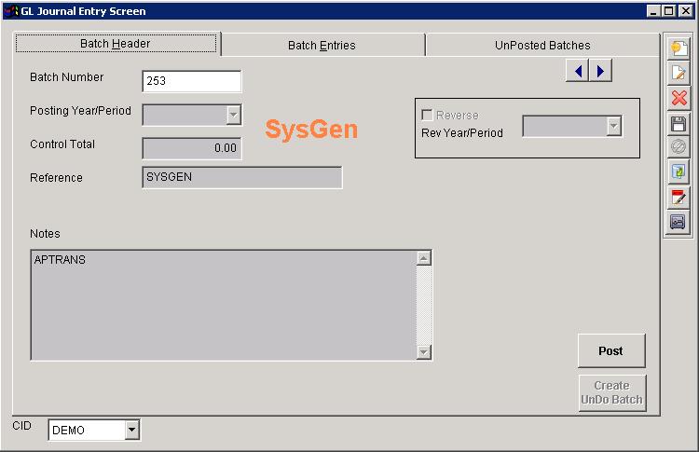Click the grayed-out cancel circle icon
Screen dimensions: 699x452
[x=678, y=147]
